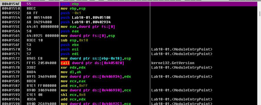Click 'mov eax,dword ptr fs:[0]' instruction
The height and width of the screenshot is (105, 261).
pyautogui.click(x=88, y=27)
